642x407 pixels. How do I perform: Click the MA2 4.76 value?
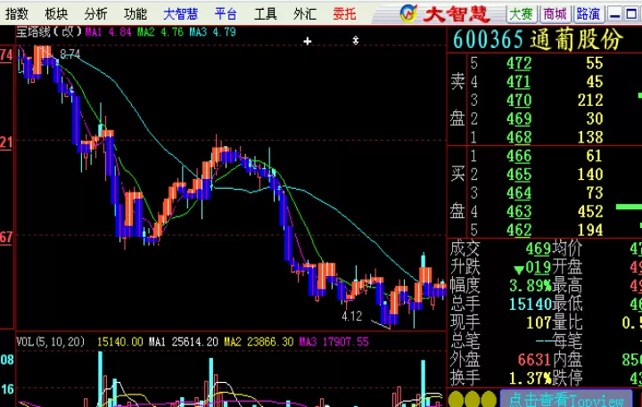pos(160,32)
